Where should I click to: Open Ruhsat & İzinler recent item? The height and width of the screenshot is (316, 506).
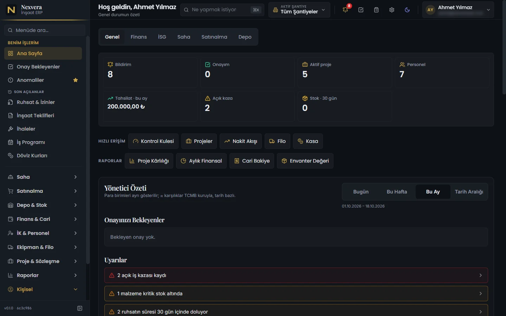pos(43,102)
